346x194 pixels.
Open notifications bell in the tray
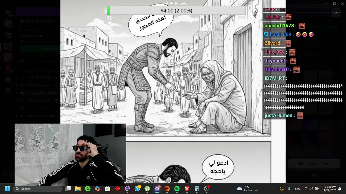pos(340,189)
